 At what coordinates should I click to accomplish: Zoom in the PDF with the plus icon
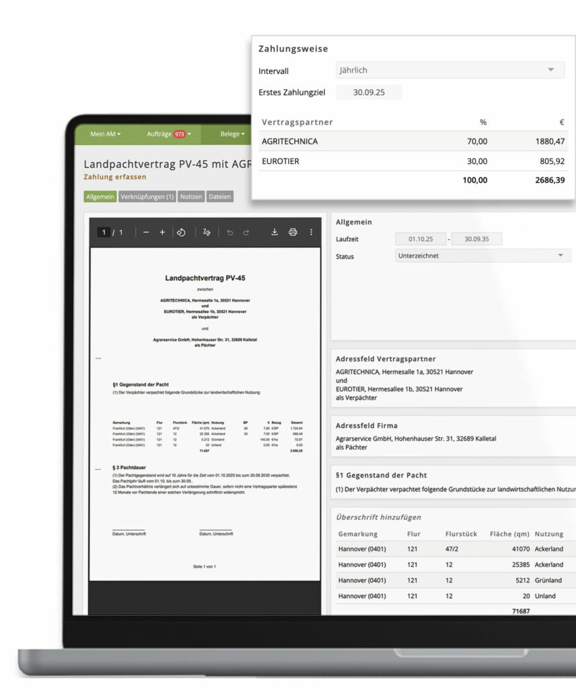[162, 232]
